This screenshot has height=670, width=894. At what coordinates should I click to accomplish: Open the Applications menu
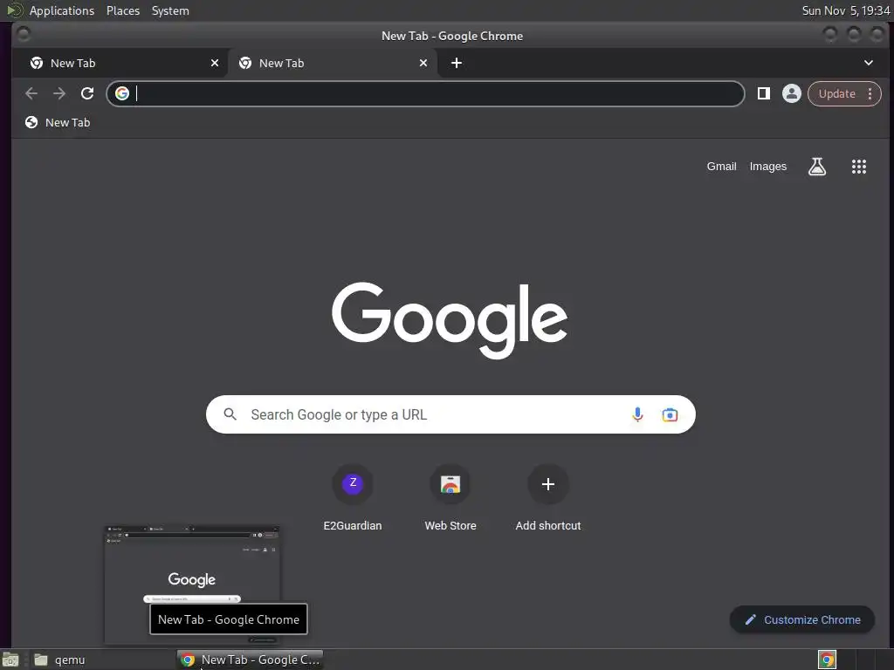click(x=62, y=10)
